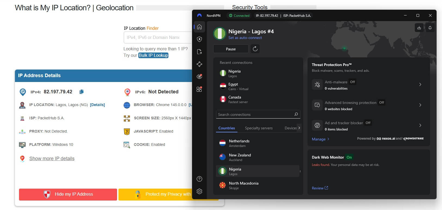Screen dimensions: 442x210
Task: Open the NordVPN home sidebar icon
Action: [x=199, y=27]
